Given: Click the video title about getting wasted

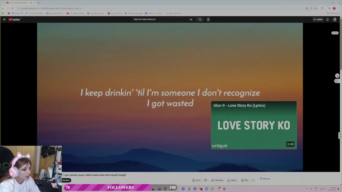Looking at the screenshot, I should click(94, 175).
